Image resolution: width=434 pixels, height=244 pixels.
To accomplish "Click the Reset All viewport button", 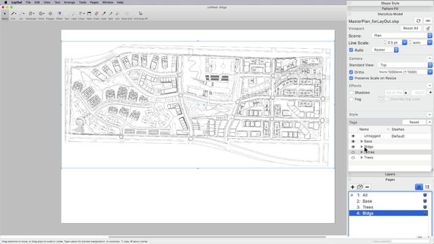I will pyautogui.click(x=410, y=28).
